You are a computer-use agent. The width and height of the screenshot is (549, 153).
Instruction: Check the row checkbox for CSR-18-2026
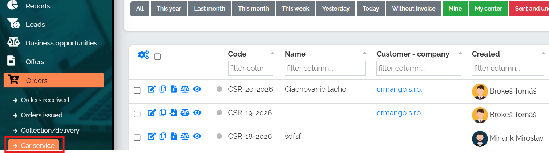point(137,137)
